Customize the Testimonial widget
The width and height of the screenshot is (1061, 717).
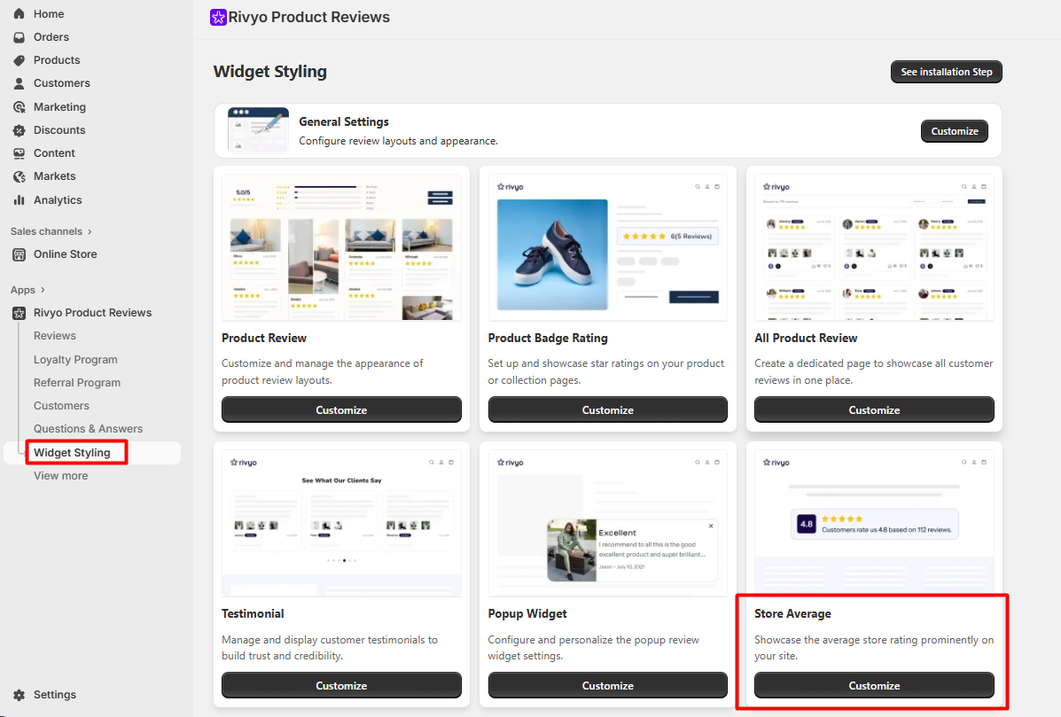click(x=341, y=685)
